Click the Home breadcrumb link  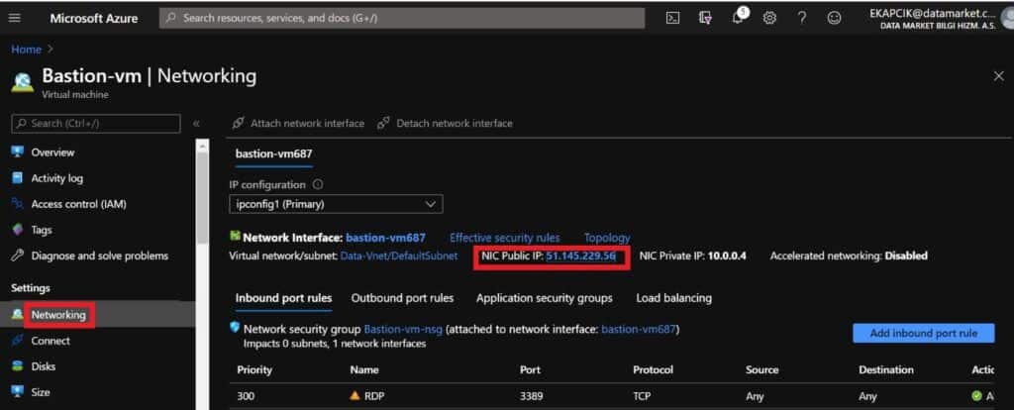pos(26,50)
